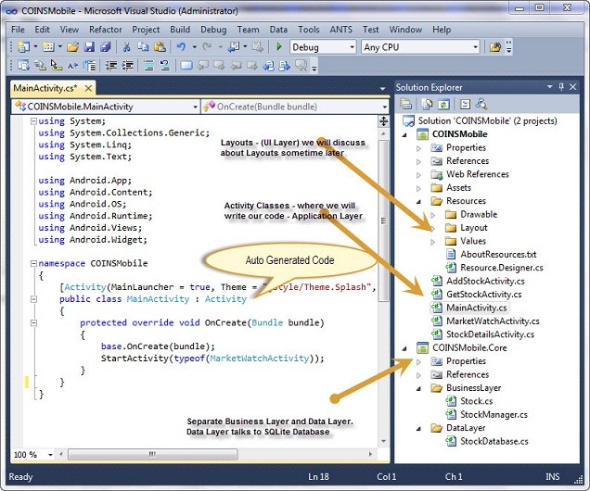Open the Build menu
The height and width of the screenshot is (491, 590).
tap(180, 30)
